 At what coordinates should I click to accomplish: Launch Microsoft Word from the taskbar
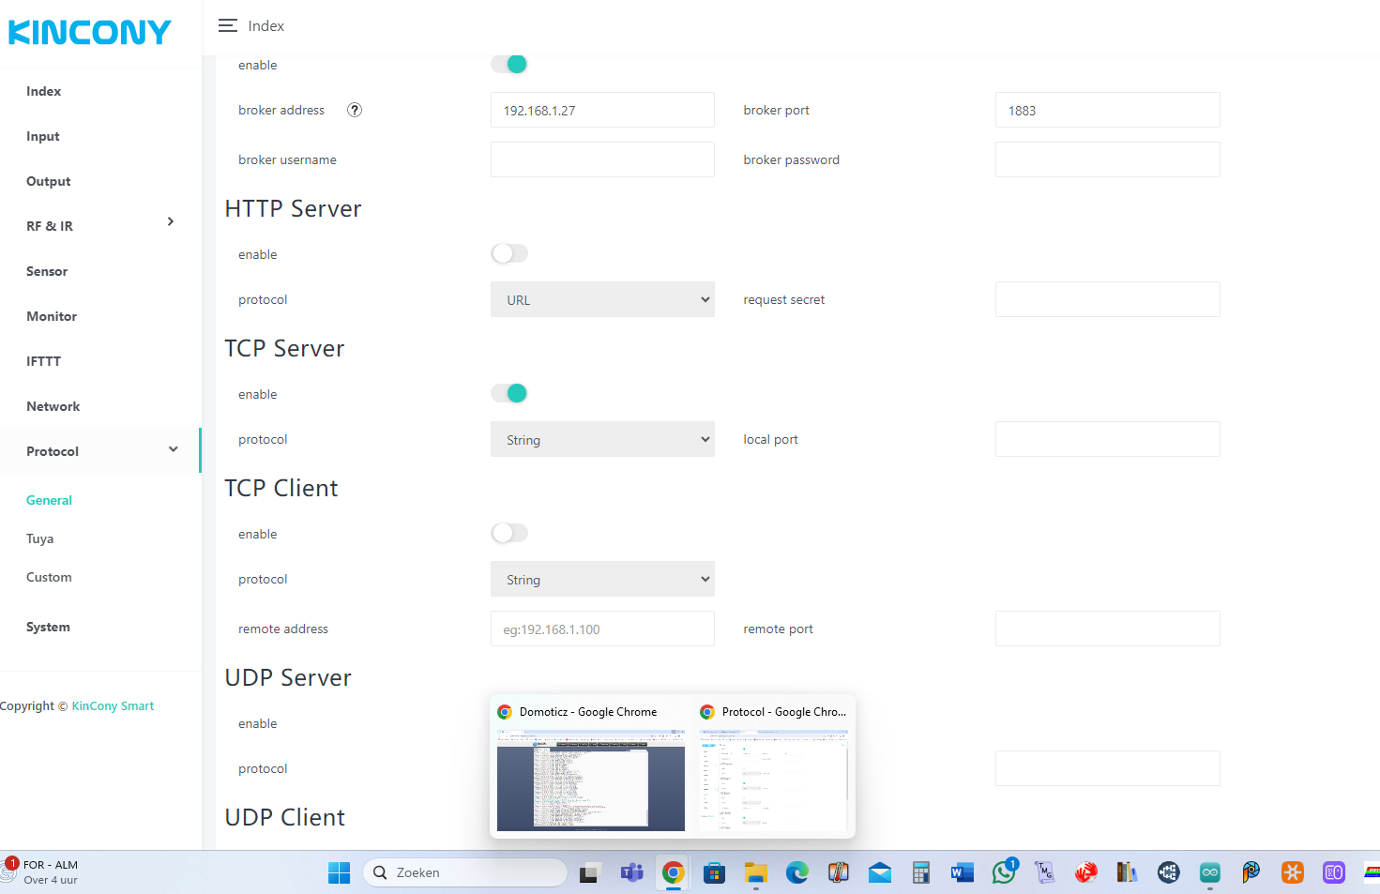coord(962,872)
